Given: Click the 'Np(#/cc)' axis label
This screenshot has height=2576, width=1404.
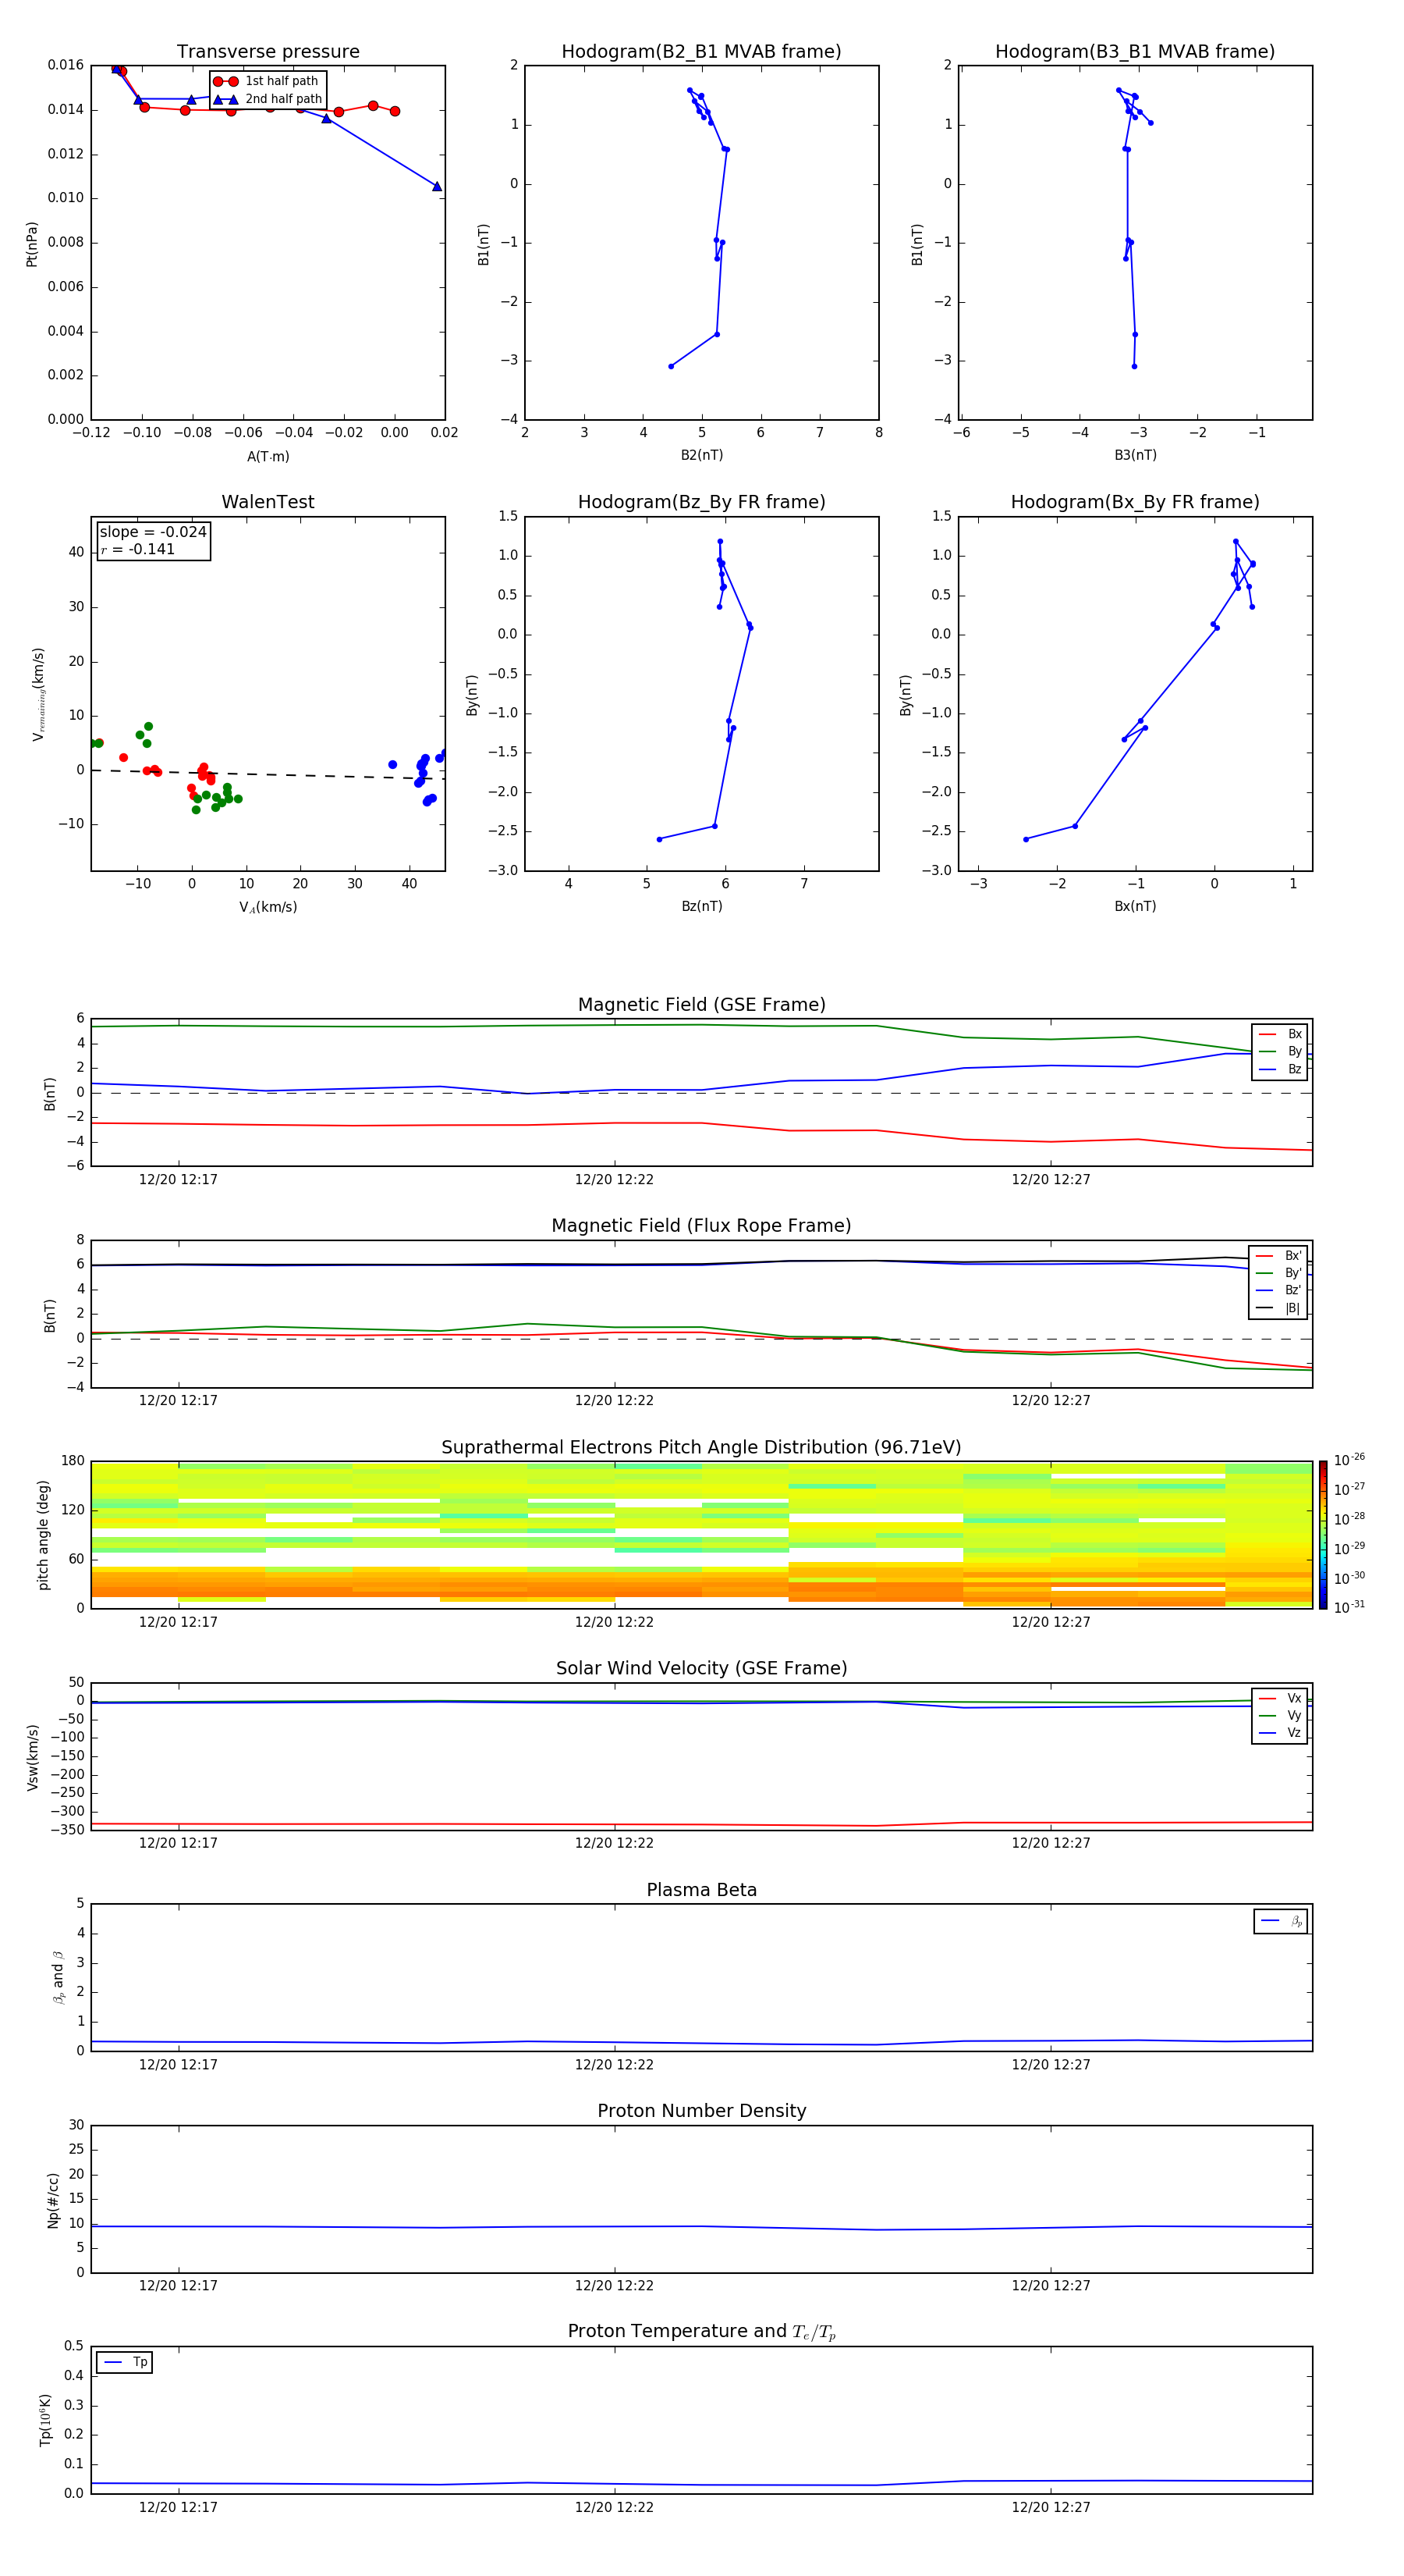Looking at the screenshot, I should click(x=53, y=2200).
